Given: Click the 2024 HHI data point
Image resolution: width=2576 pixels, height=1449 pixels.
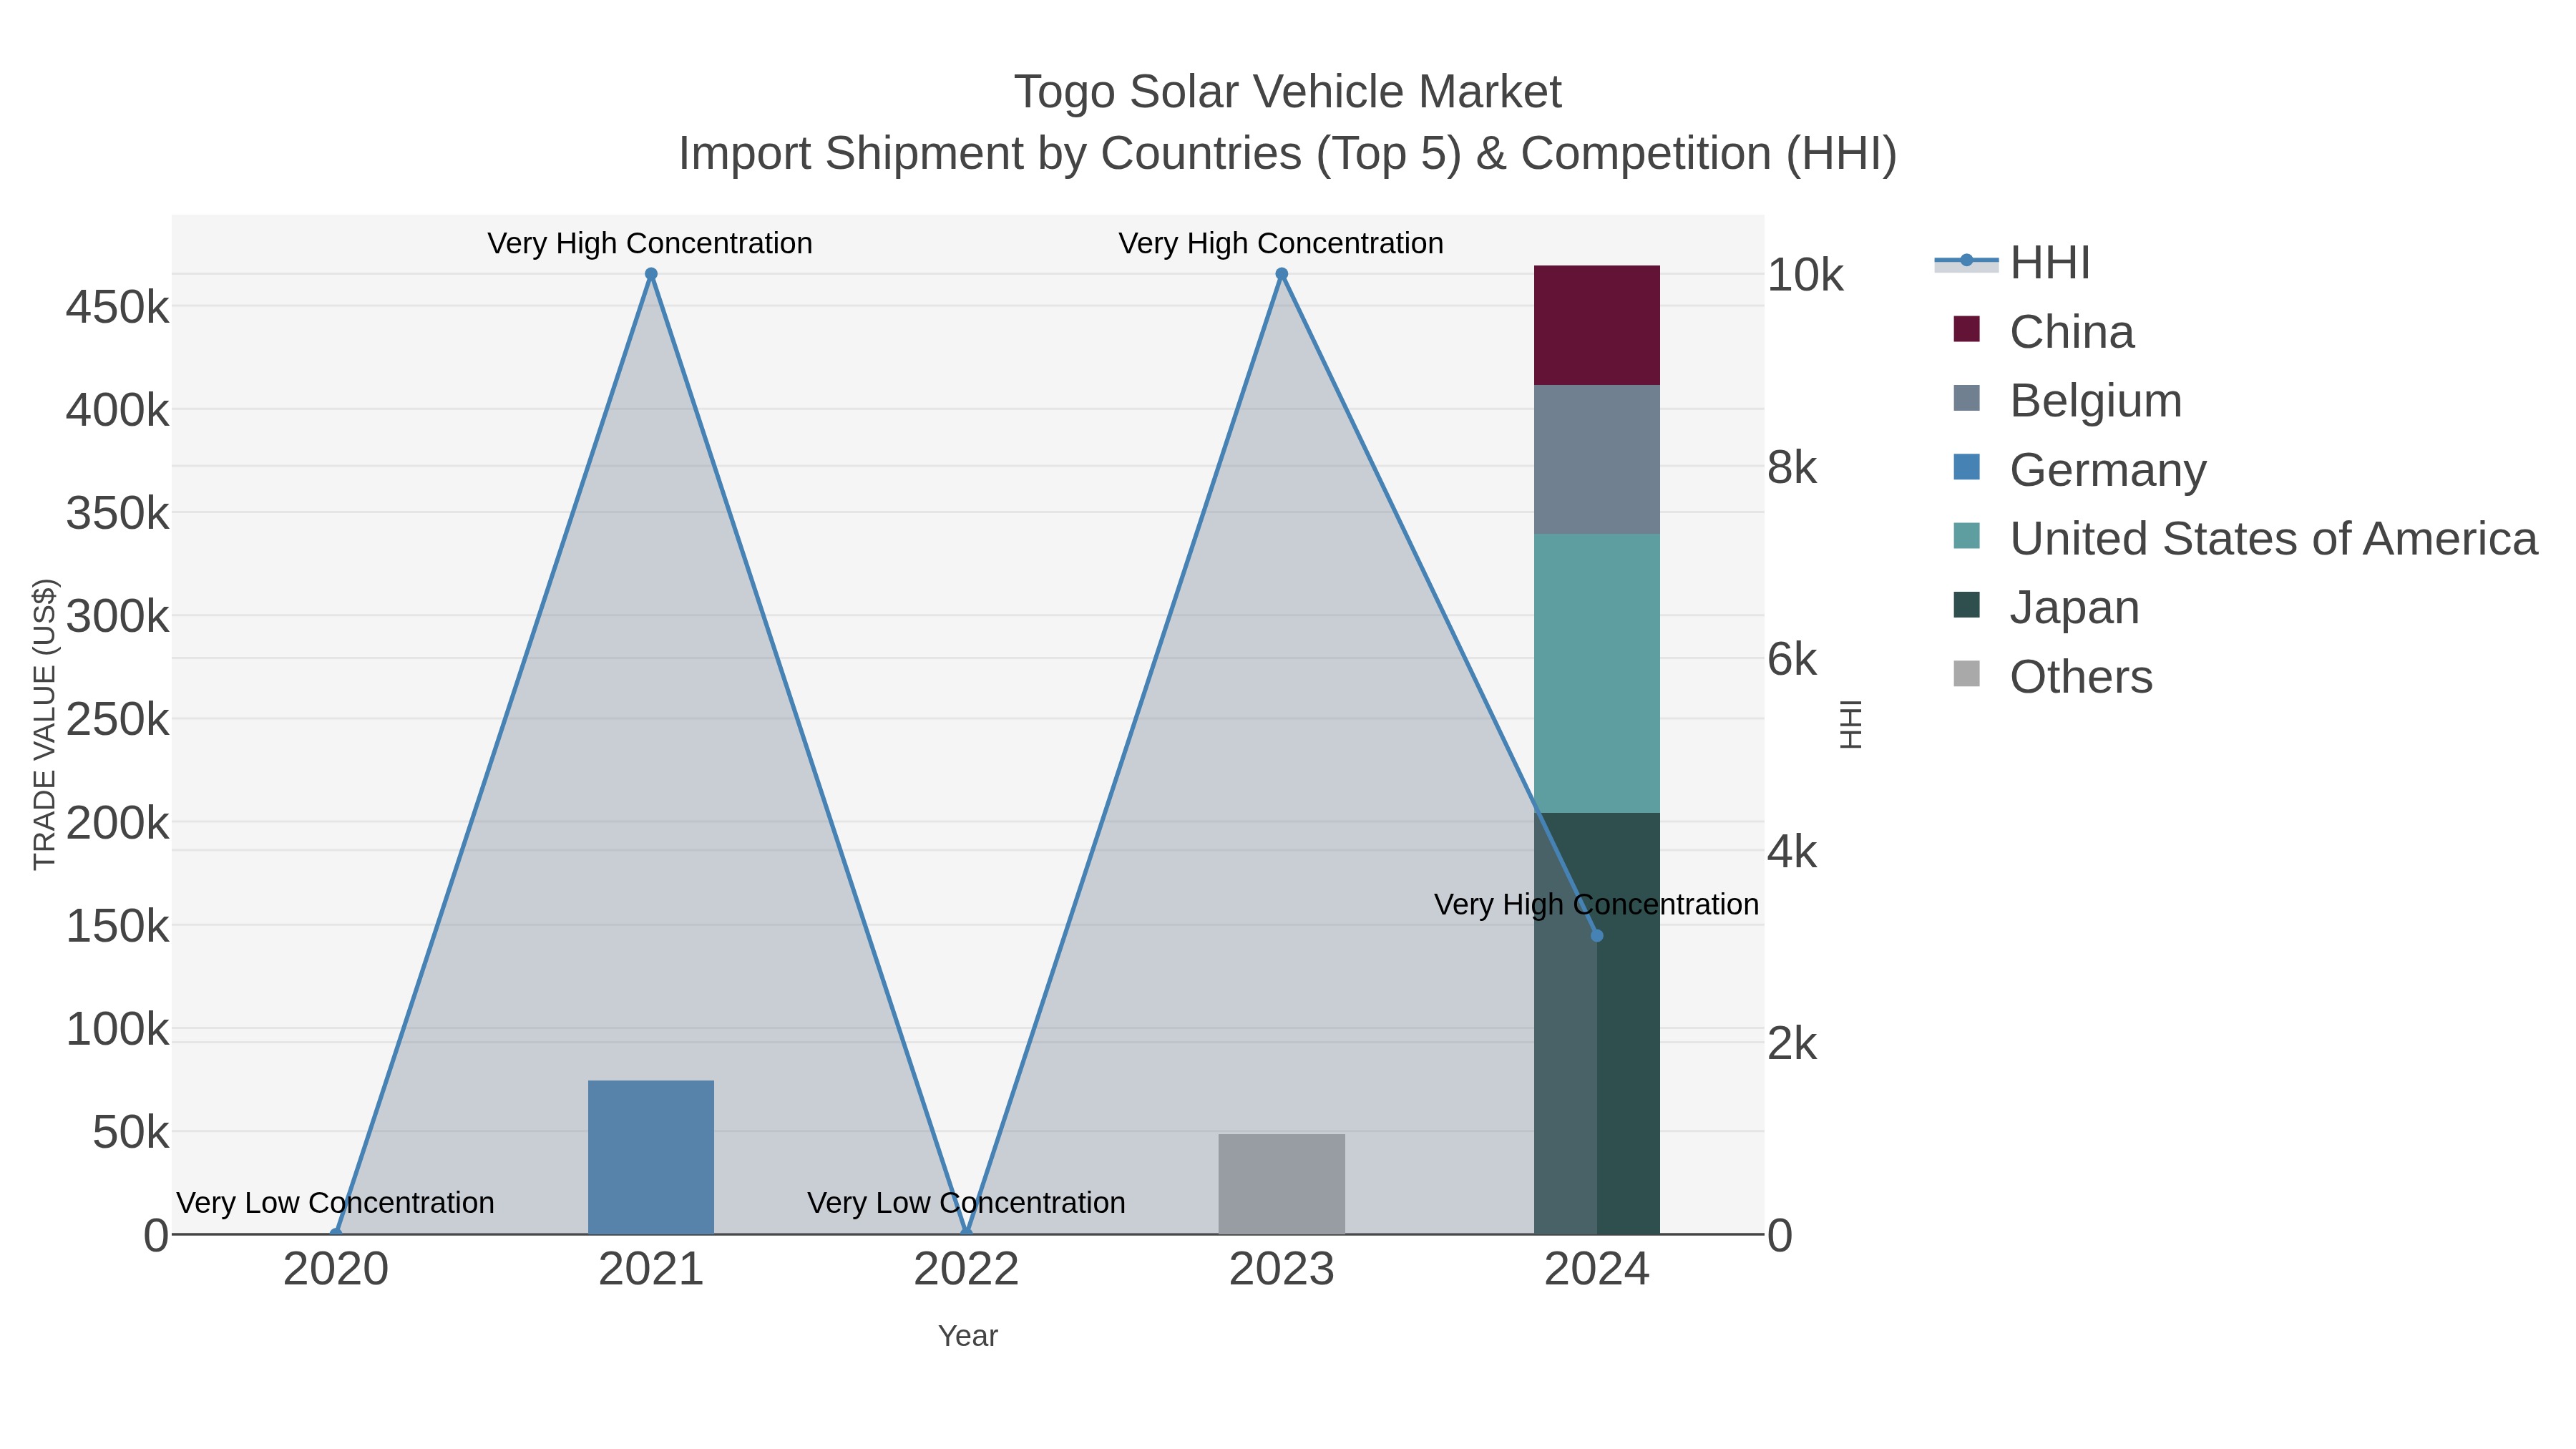Looking at the screenshot, I should pos(1597,936).
